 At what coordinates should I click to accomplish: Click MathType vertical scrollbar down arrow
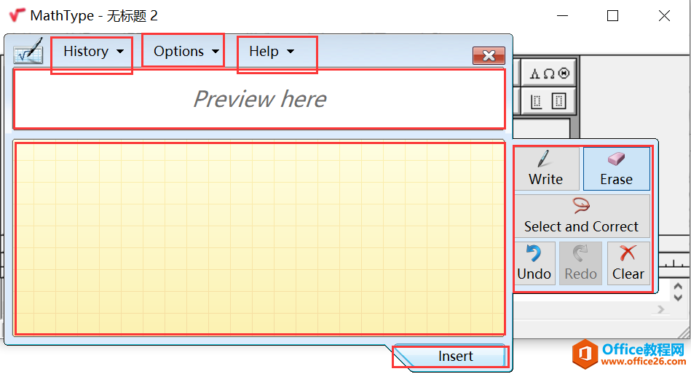[678, 298]
